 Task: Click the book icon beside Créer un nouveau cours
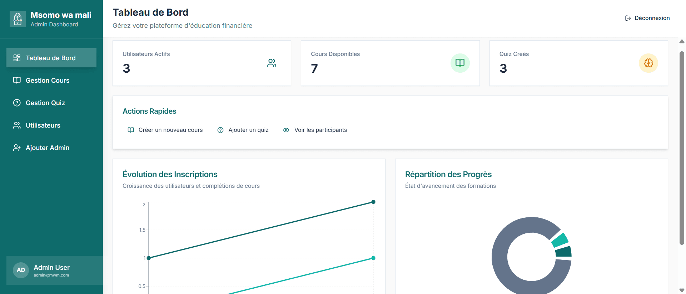pyautogui.click(x=131, y=130)
